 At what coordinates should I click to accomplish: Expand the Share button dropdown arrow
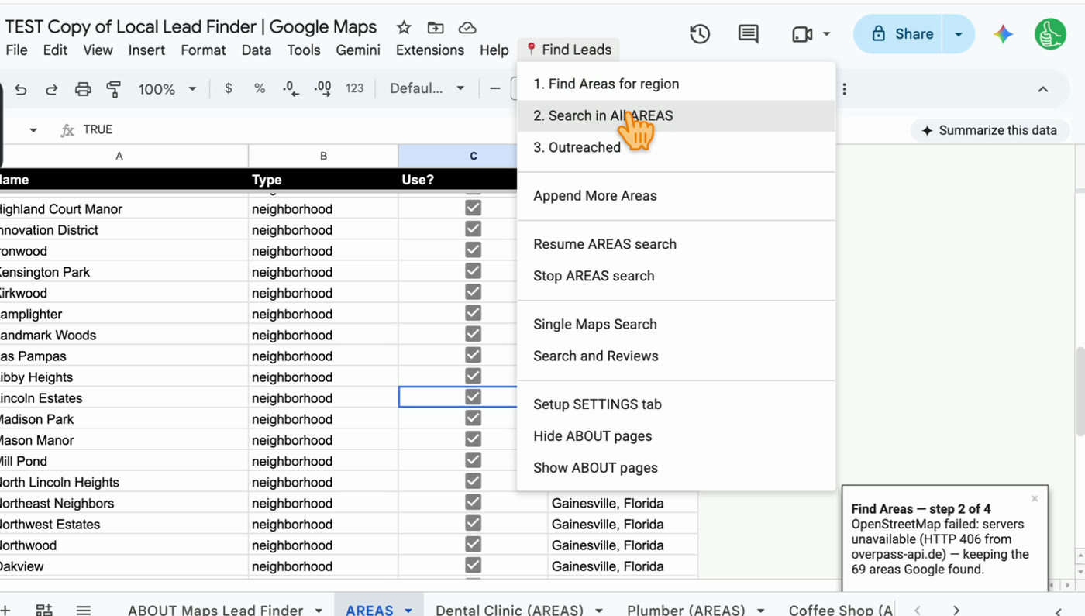[x=959, y=34]
